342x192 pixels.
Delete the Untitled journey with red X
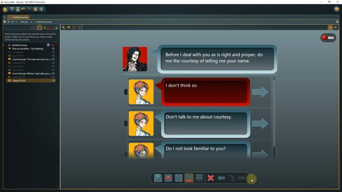(x=53, y=45)
